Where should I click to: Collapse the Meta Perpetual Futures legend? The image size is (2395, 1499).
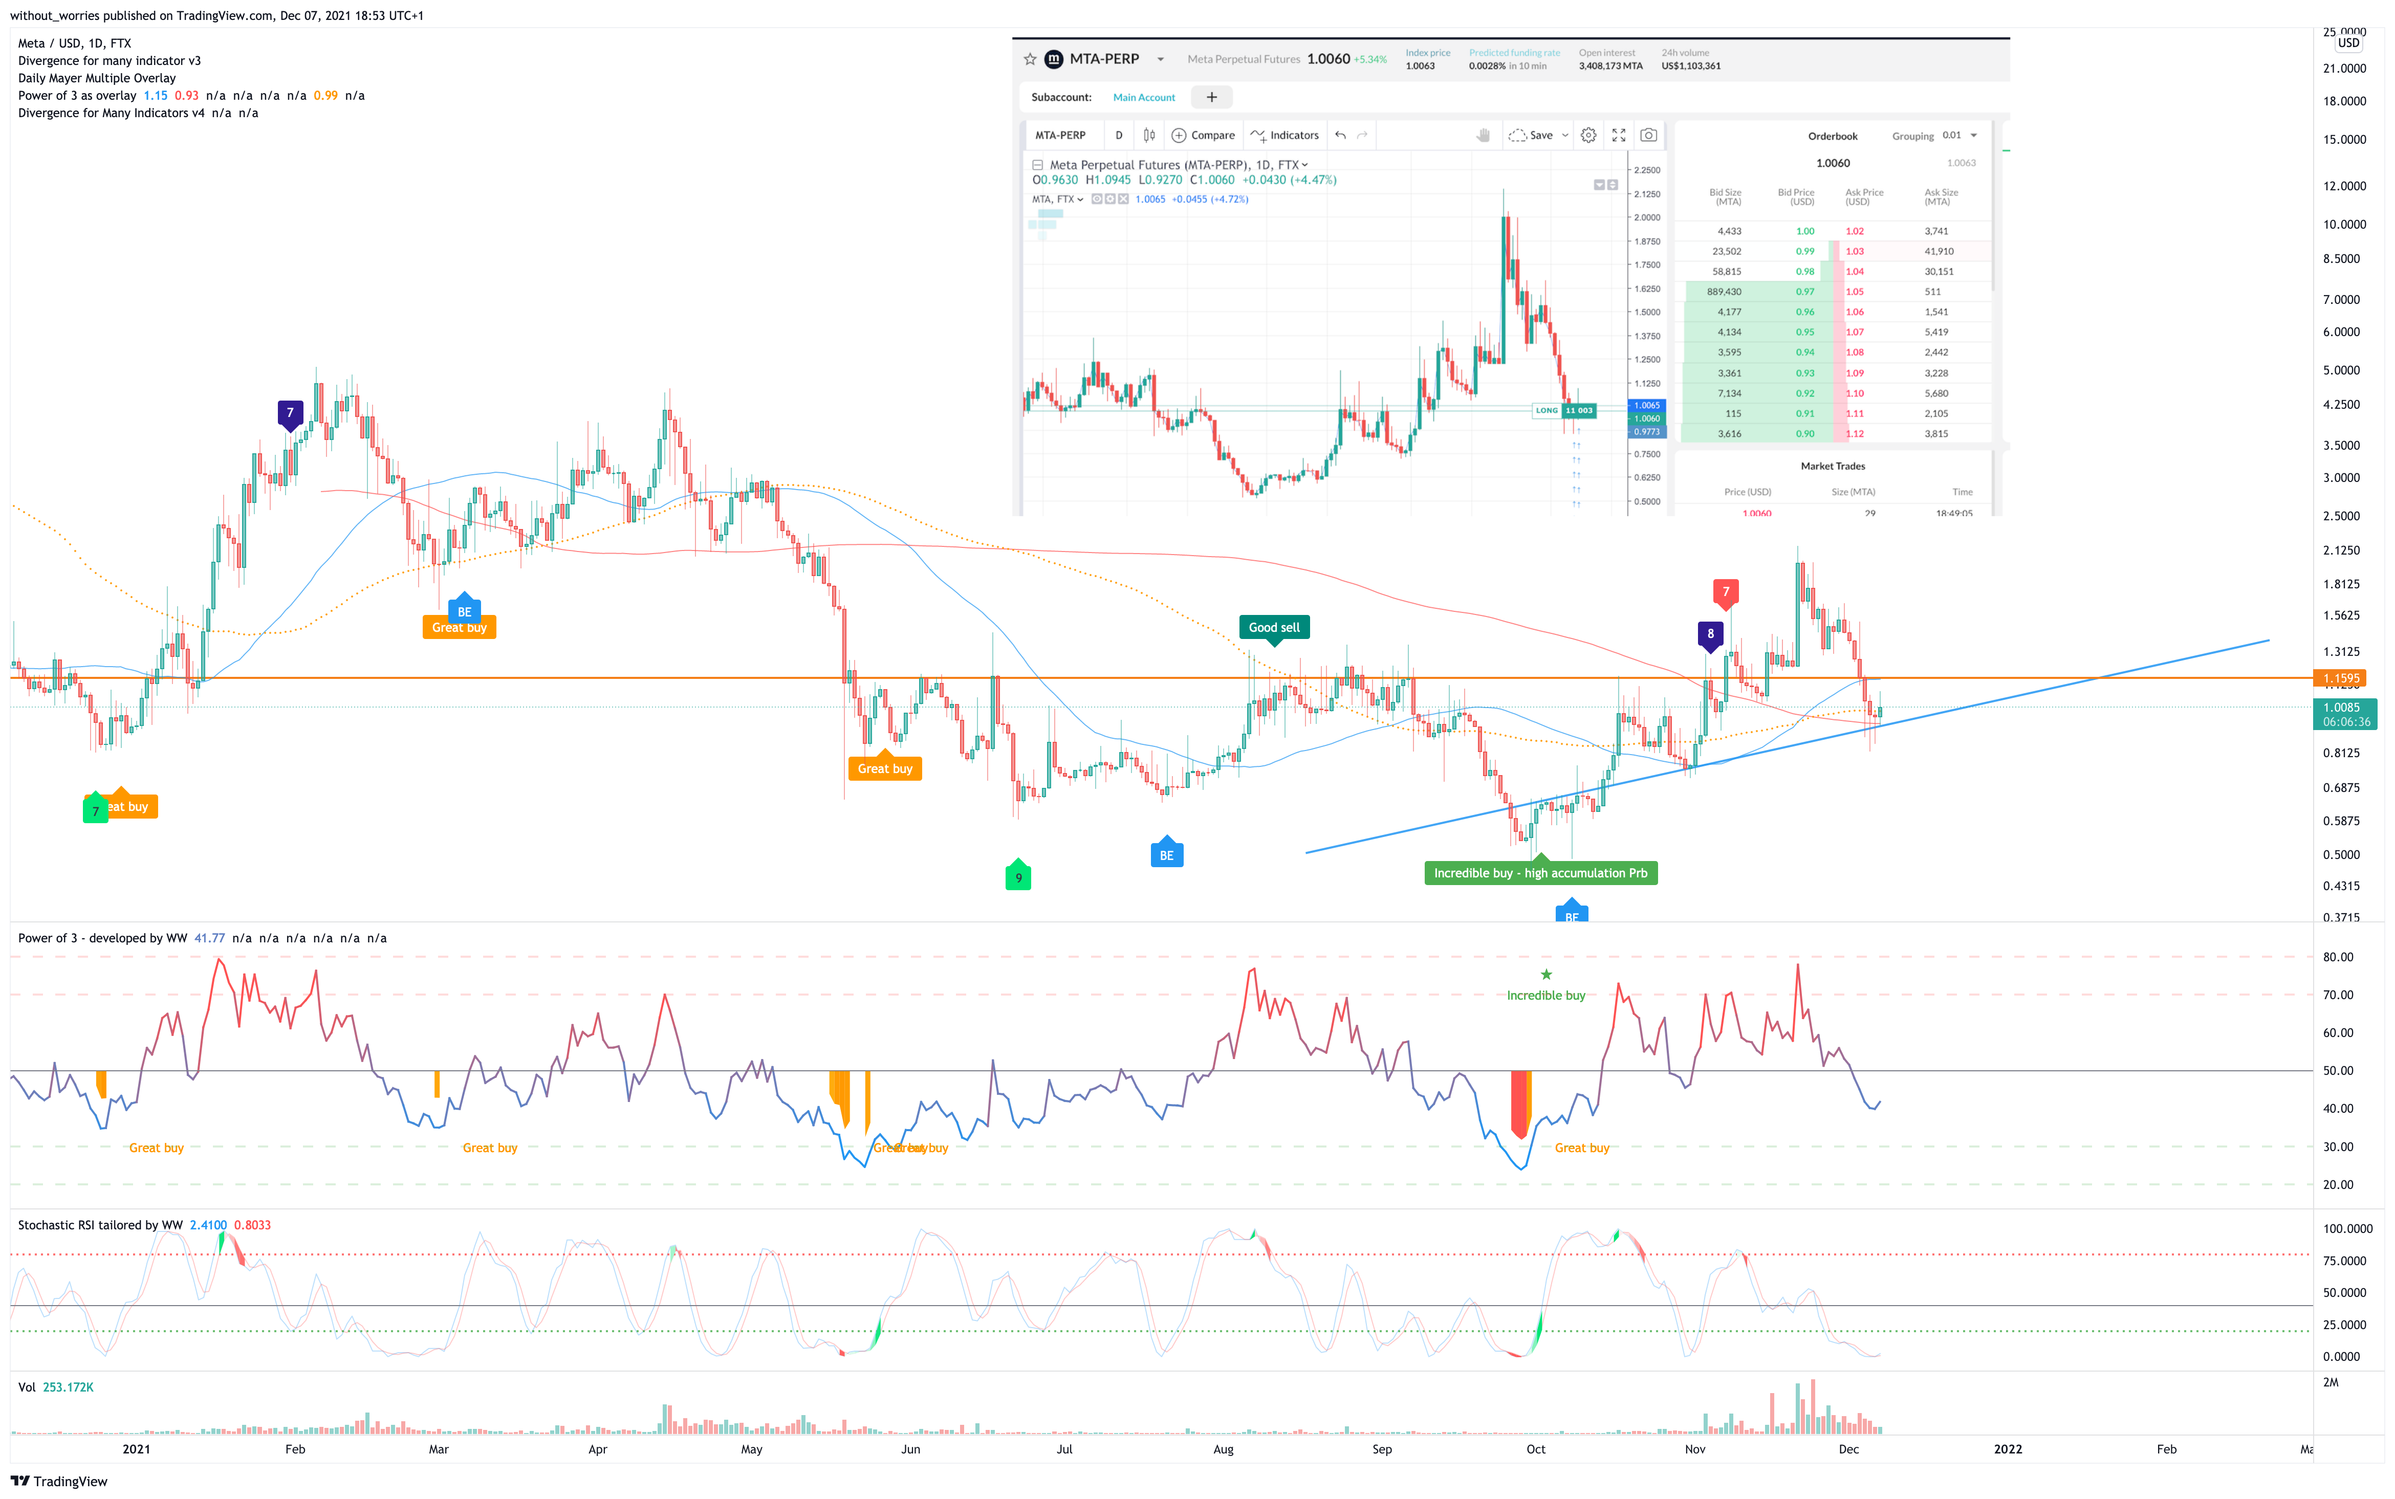(1037, 165)
